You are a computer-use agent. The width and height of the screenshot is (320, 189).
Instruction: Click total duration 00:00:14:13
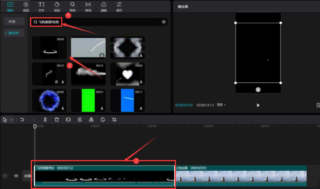click(x=205, y=105)
